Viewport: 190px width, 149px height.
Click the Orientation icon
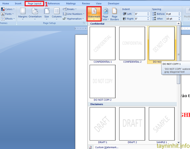pos(35,13)
